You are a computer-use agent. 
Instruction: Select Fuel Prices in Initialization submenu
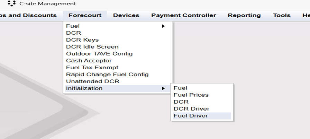click(x=191, y=95)
